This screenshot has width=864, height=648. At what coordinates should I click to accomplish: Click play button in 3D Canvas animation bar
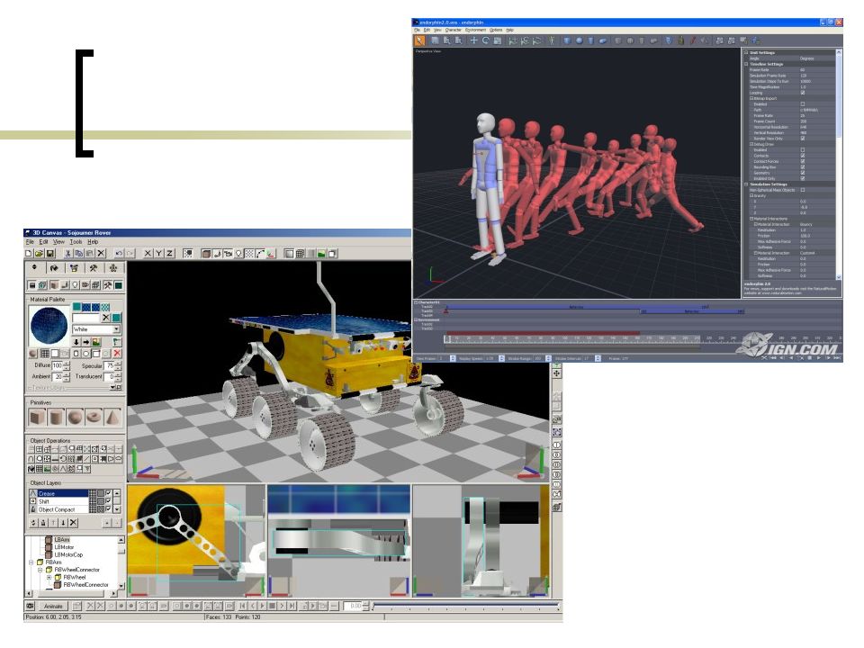point(262,606)
